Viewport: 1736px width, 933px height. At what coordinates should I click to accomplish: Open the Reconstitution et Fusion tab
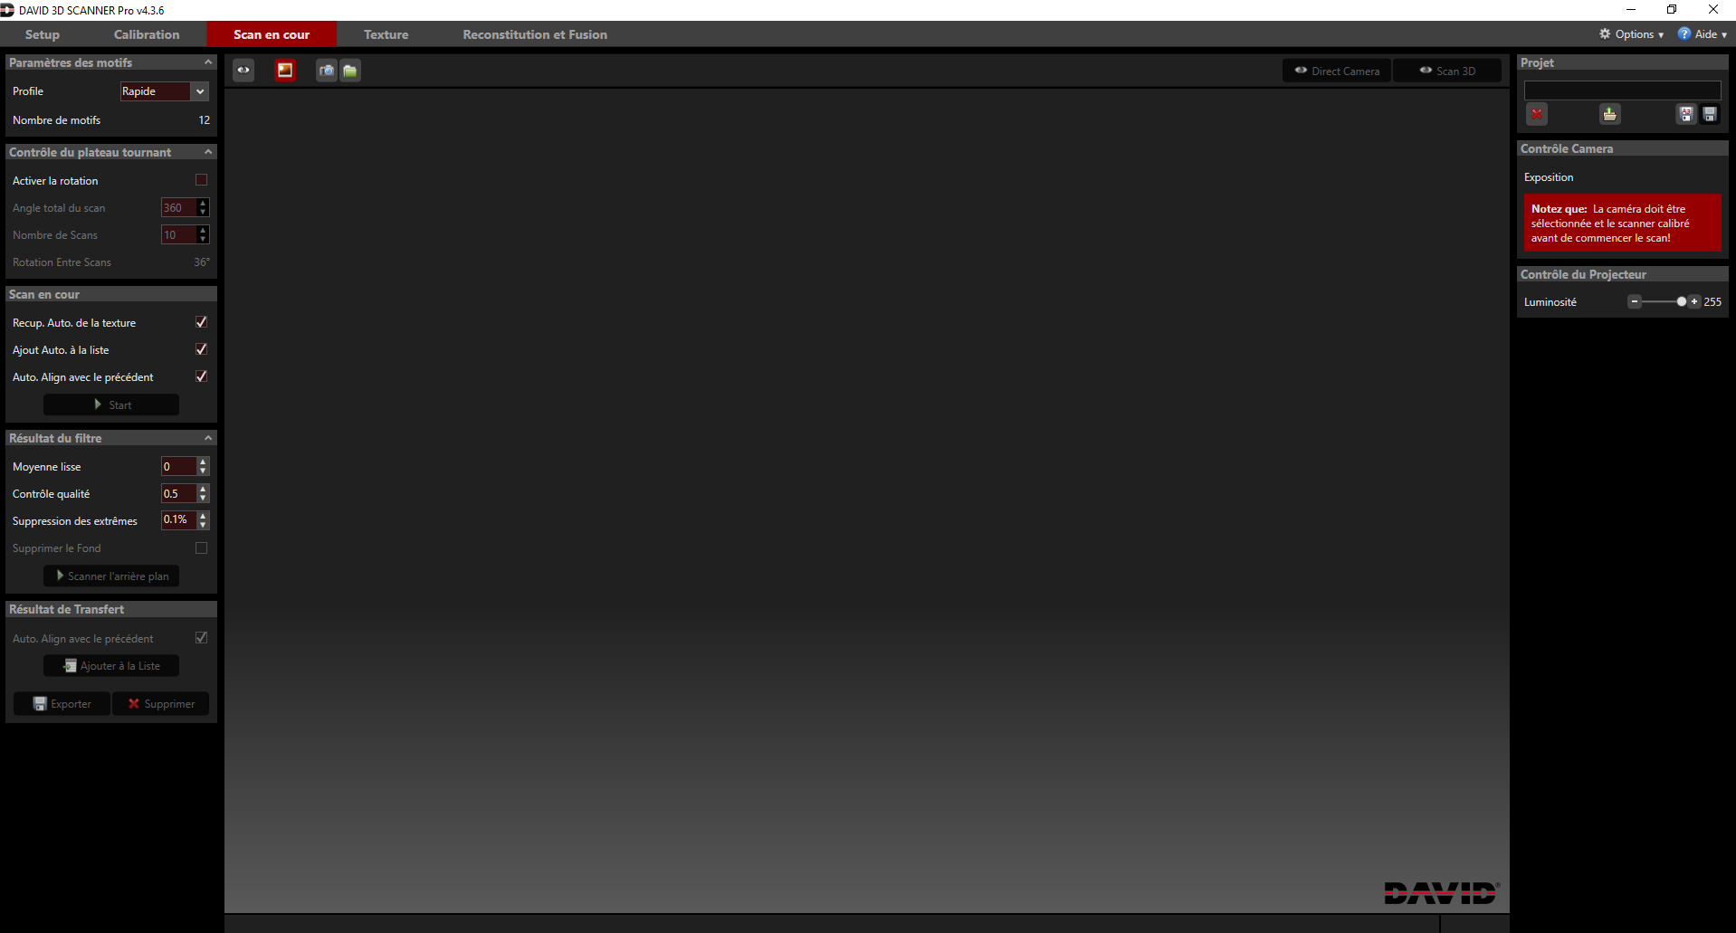[x=535, y=34]
